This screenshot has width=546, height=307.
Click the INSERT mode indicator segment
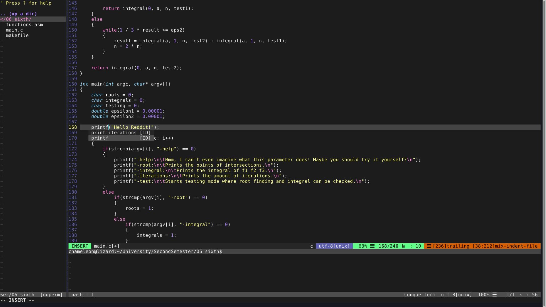point(80,246)
